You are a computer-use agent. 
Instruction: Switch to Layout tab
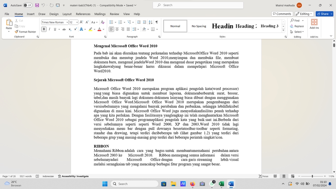[67, 14]
